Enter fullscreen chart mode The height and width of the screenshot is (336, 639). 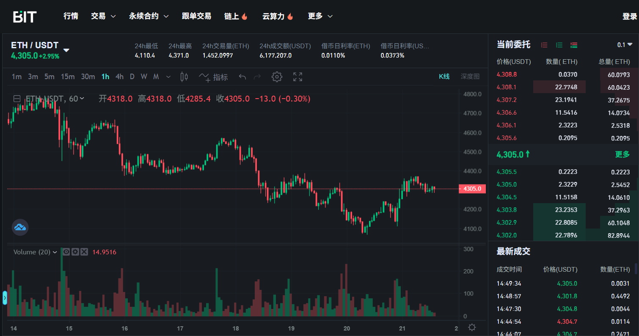(x=298, y=77)
